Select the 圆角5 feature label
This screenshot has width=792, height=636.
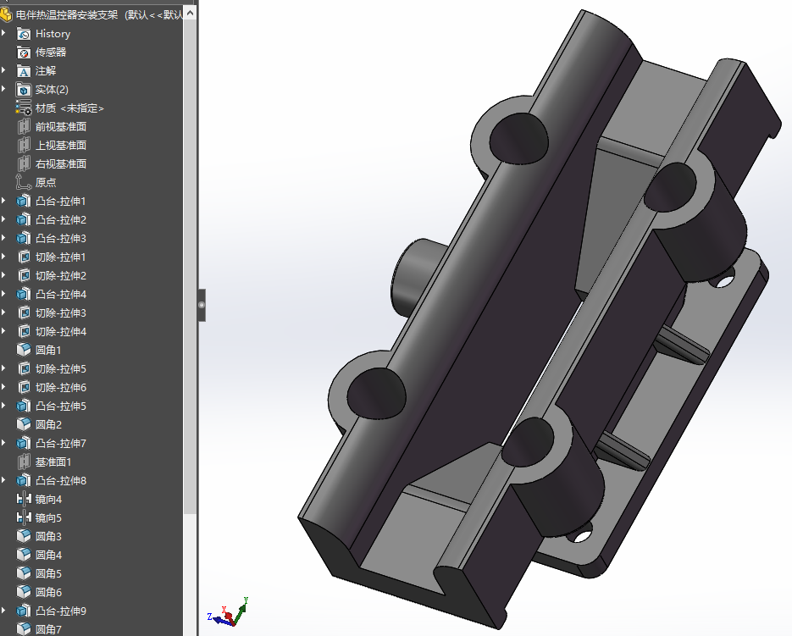click(x=48, y=574)
